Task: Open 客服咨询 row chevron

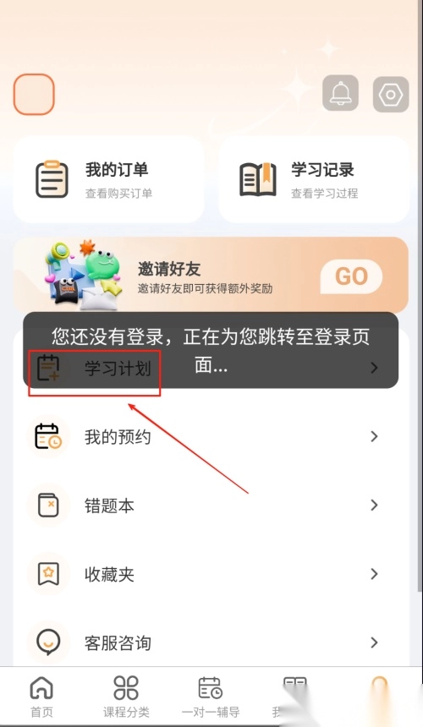Action: click(x=374, y=642)
